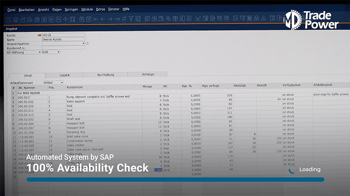Click the Excel export icon in toolbar
This screenshot has width=350, height=196.
coord(44,19)
